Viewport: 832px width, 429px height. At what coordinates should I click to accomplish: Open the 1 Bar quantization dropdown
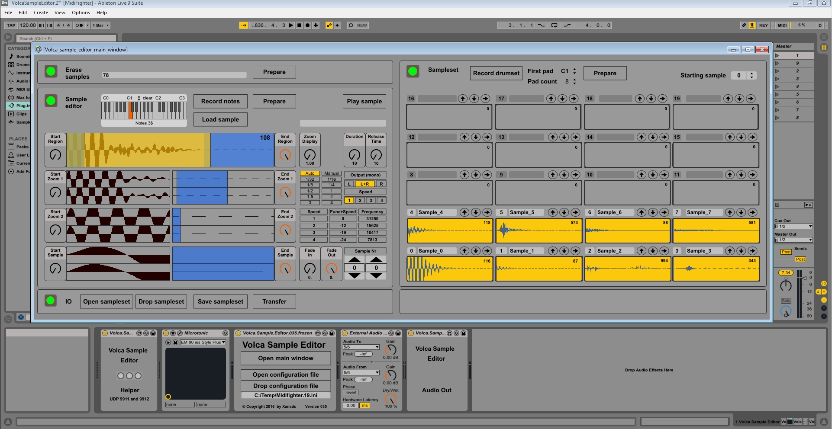[101, 25]
